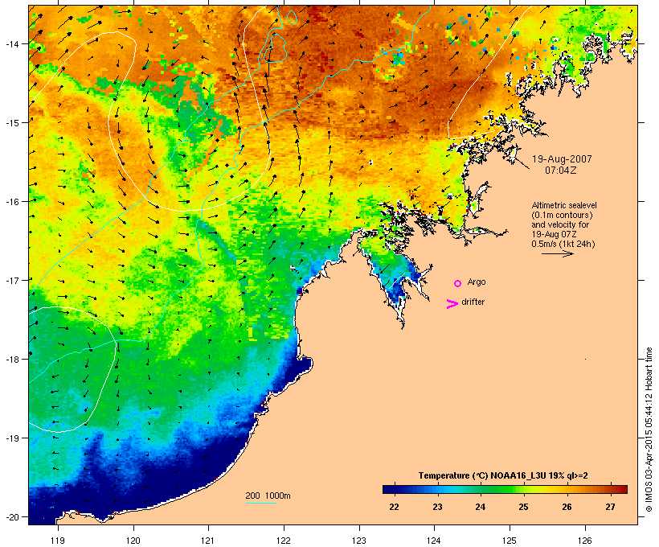Click the '0.5m/s (1kt 24h)' scale text
The image size is (659, 547).
(x=563, y=244)
